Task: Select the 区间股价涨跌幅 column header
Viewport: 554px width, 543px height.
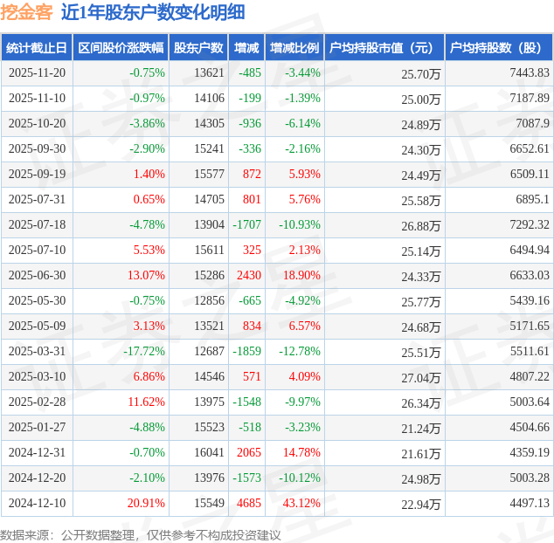Action: pyautogui.click(x=121, y=48)
